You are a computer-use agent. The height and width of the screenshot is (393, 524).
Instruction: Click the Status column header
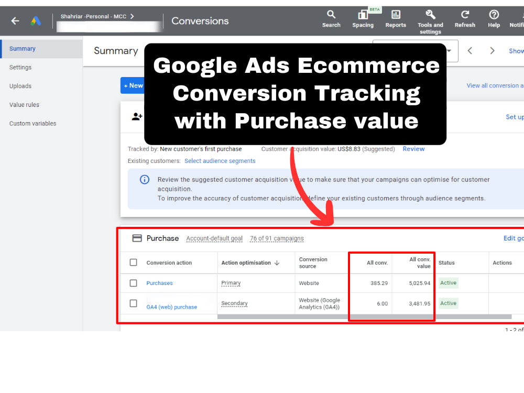point(446,263)
